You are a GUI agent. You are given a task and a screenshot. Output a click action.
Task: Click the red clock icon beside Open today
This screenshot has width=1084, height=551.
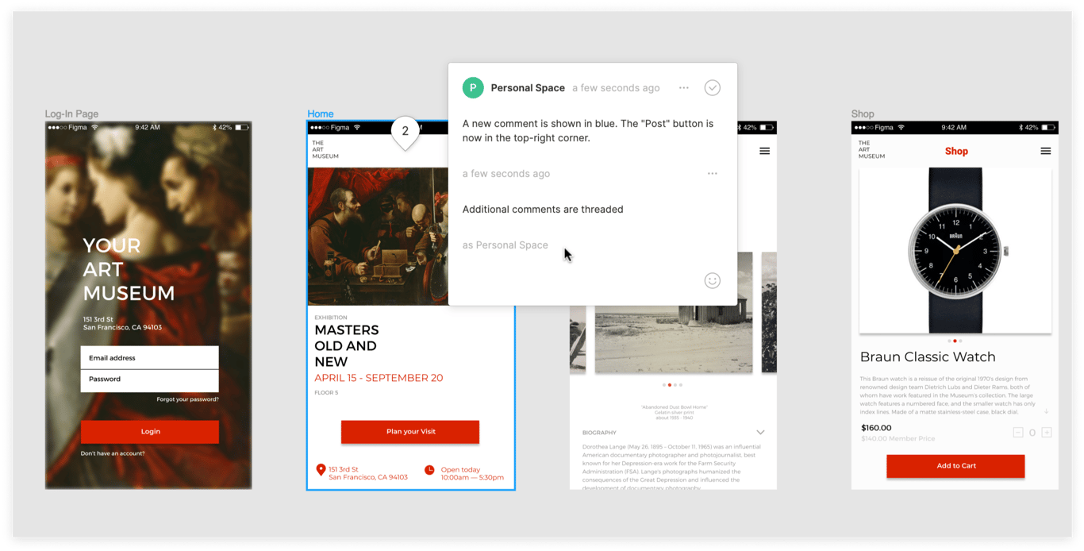(429, 470)
